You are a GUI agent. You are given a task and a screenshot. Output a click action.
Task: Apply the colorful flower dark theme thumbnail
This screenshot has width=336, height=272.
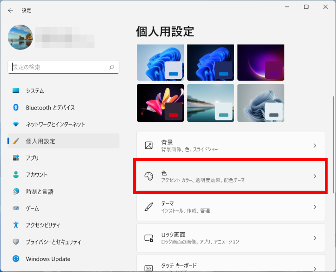(160, 103)
